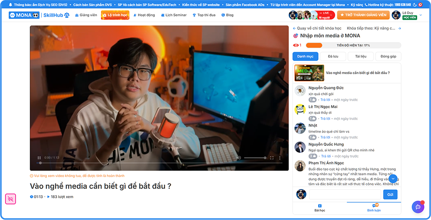Call the Hotline kỹ thuật number
Image resolution: width=431 pixels, height=220 pixels.
[387, 5]
